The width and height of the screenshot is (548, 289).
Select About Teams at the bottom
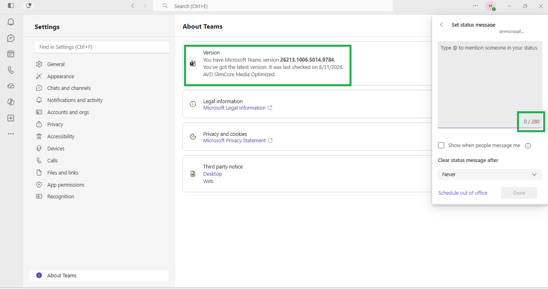click(x=99, y=275)
